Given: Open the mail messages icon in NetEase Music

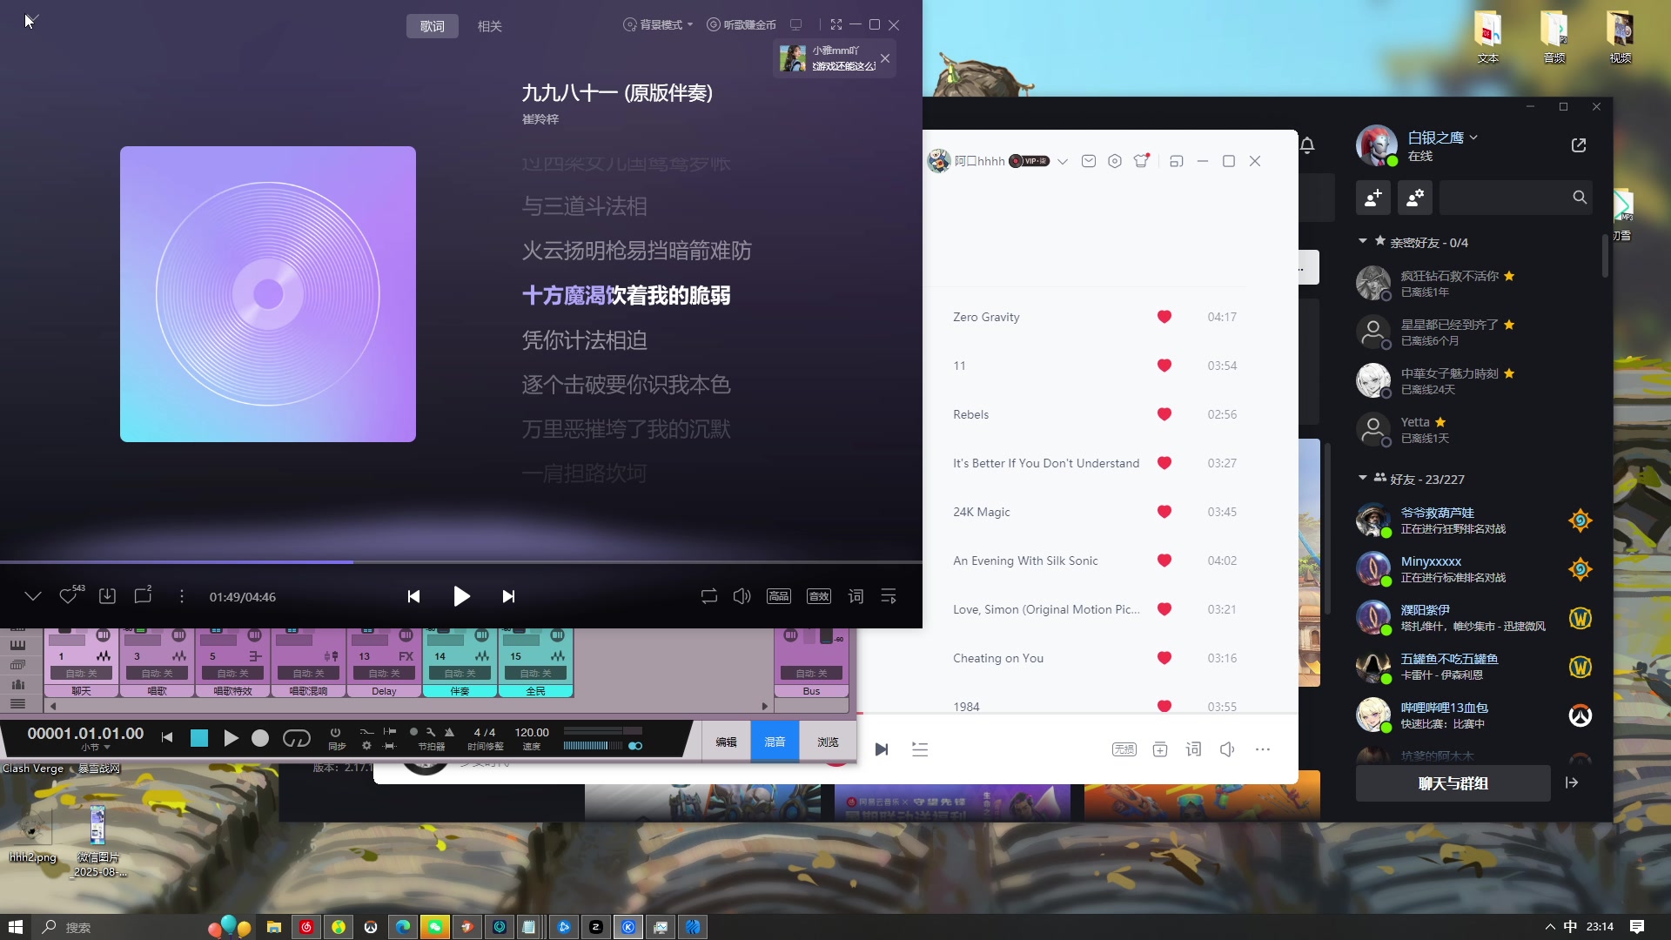Looking at the screenshot, I should 1089,161.
